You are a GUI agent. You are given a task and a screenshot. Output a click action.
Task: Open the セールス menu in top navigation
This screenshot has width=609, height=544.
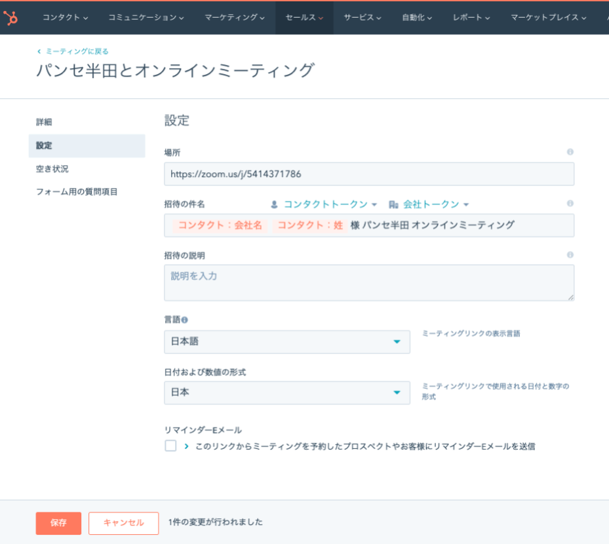click(x=304, y=18)
